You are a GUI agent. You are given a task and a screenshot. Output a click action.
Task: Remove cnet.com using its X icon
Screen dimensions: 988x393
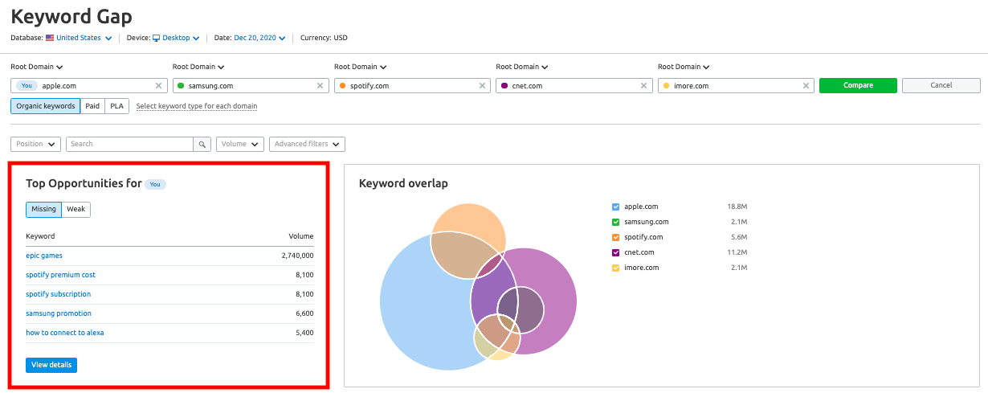click(x=643, y=85)
